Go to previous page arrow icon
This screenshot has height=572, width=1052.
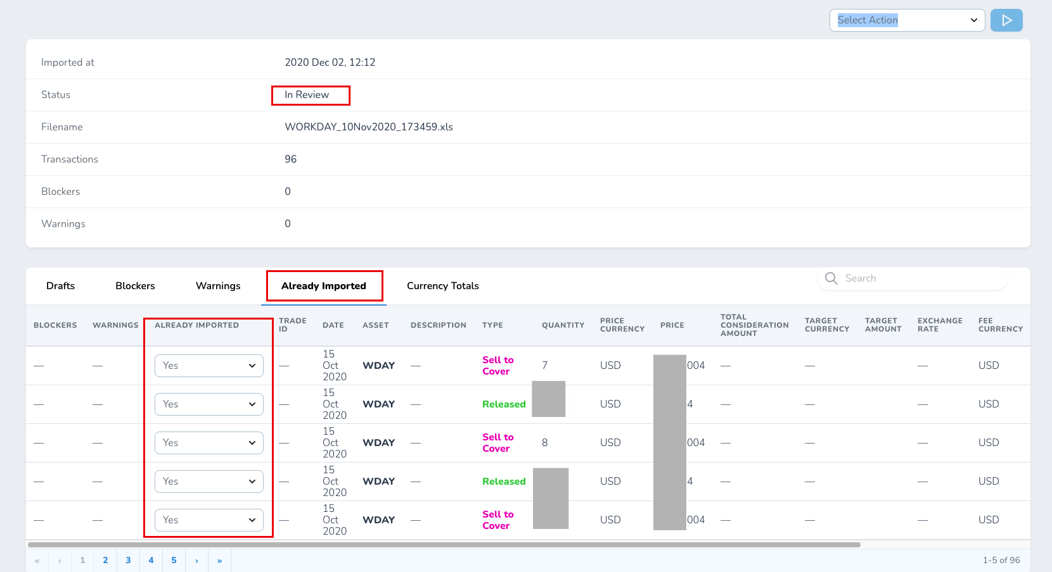(x=60, y=561)
